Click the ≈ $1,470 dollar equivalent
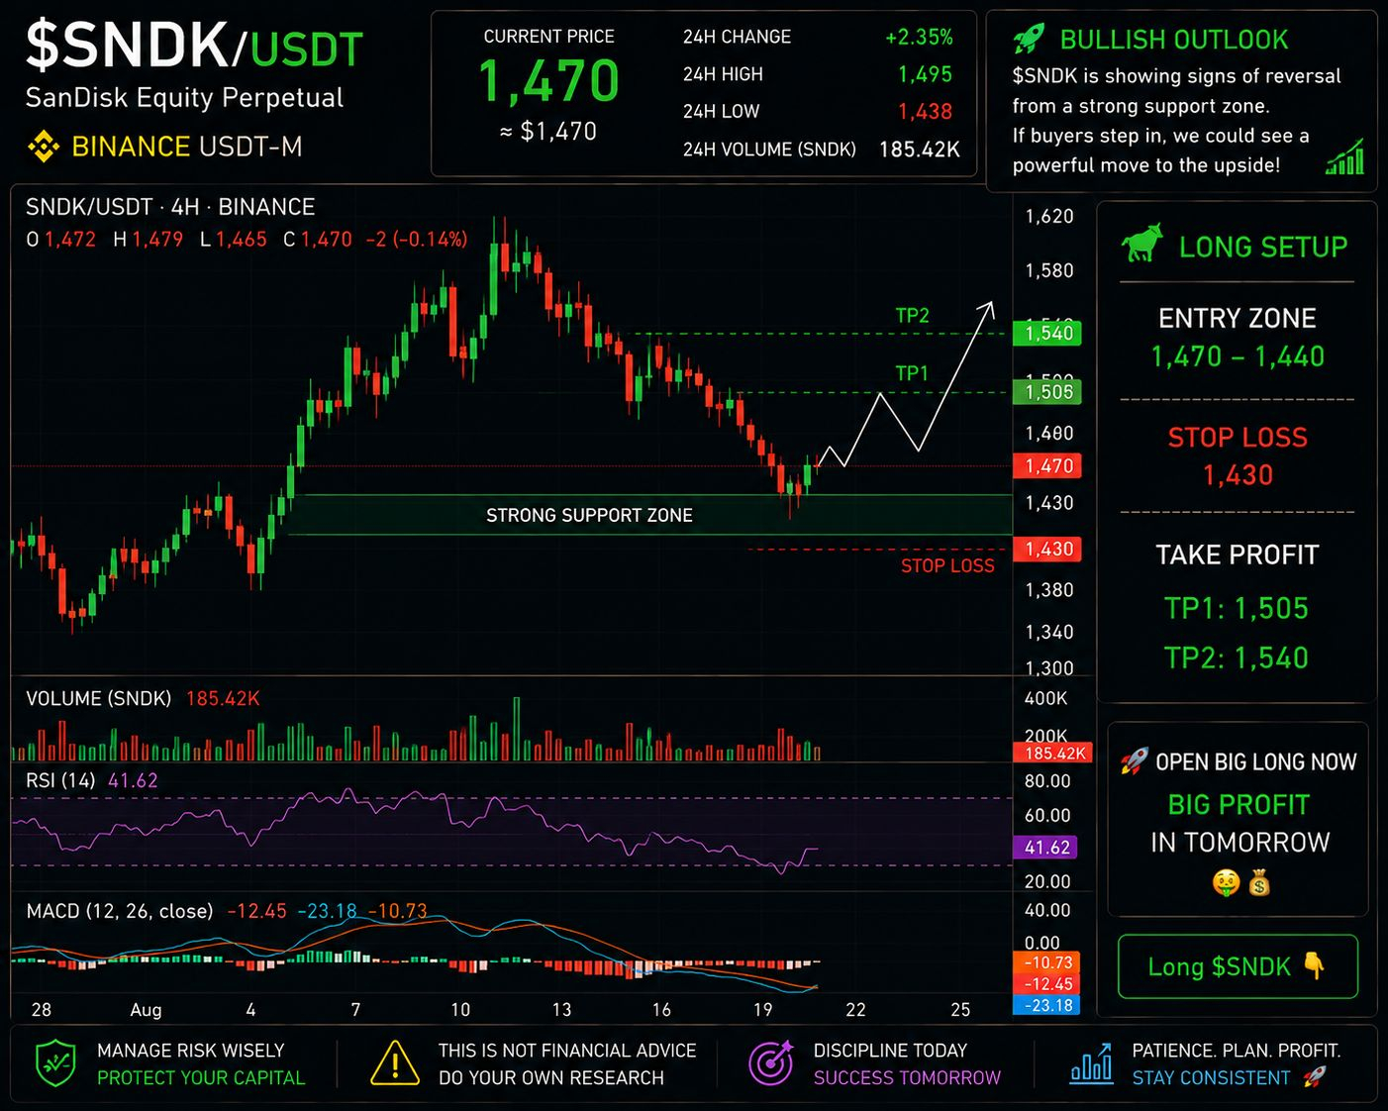This screenshot has height=1111, width=1388. pyautogui.click(x=548, y=132)
